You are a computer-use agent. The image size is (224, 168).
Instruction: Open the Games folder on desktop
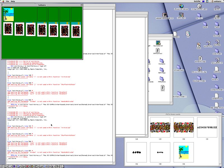[x=205, y=24]
